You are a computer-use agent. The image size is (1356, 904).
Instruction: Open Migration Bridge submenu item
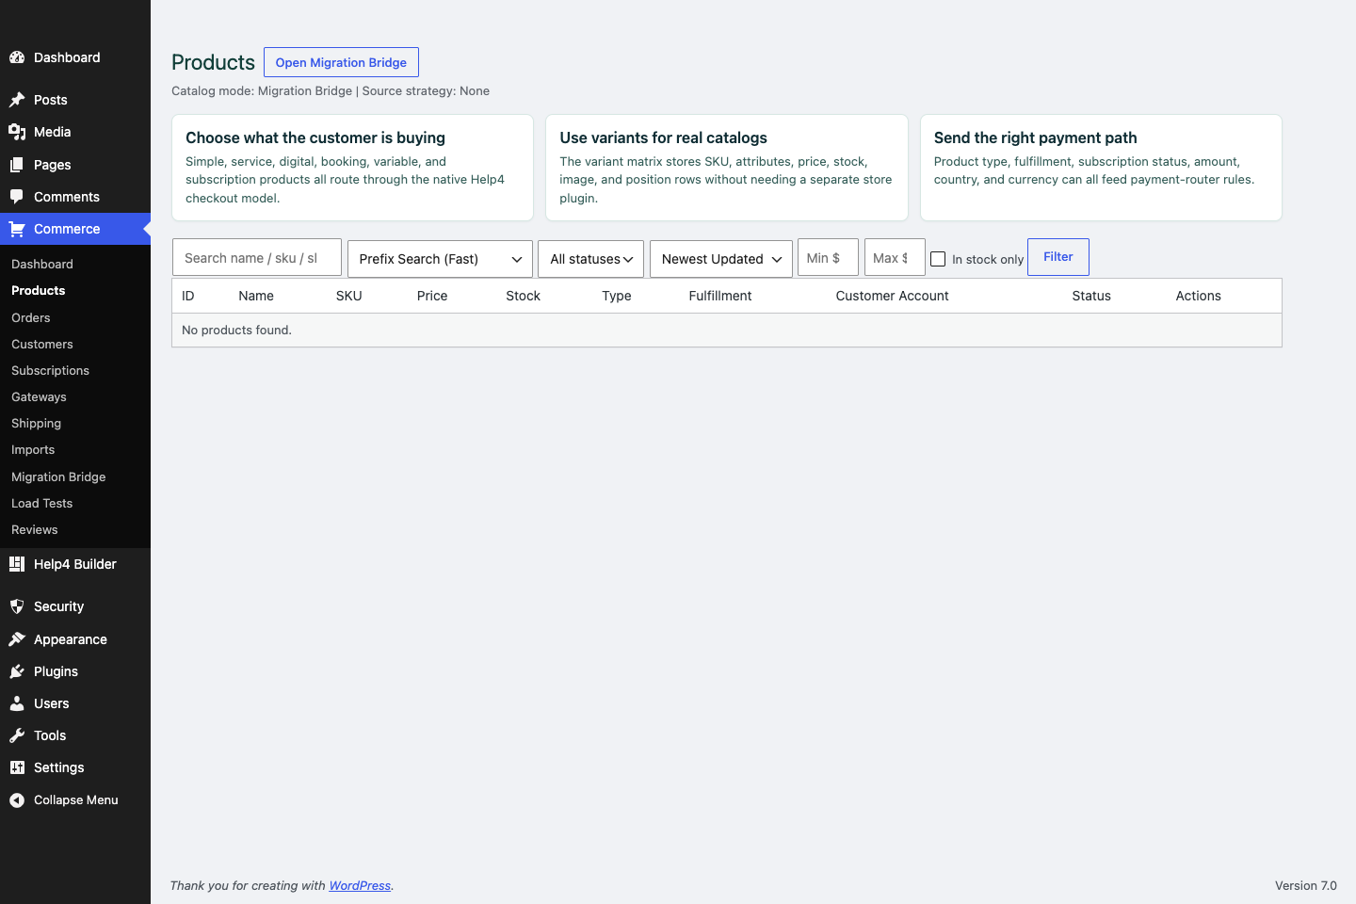[x=58, y=477]
